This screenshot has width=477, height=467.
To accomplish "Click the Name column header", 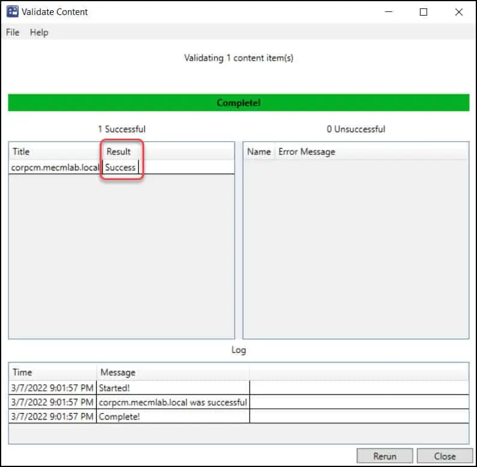I will pyautogui.click(x=259, y=151).
